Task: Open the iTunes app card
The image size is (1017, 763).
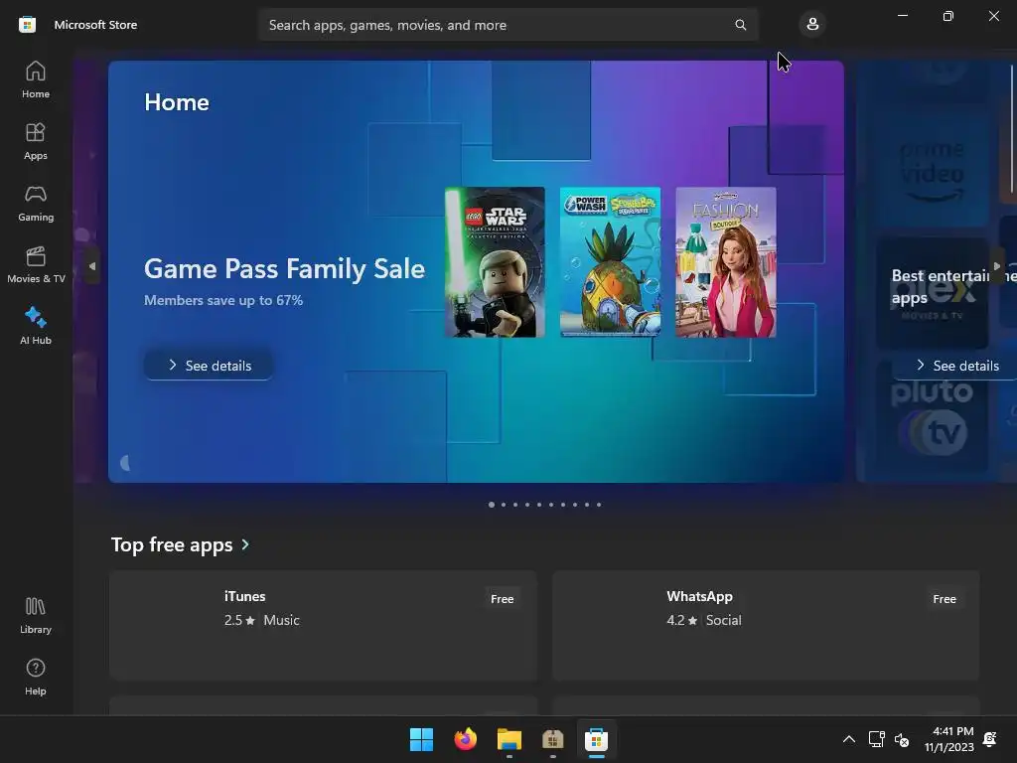Action: coord(323,625)
